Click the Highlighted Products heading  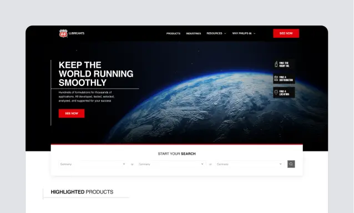click(x=82, y=192)
